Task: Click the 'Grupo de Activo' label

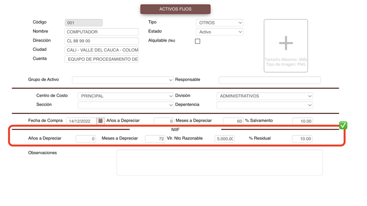Action: click(43, 79)
